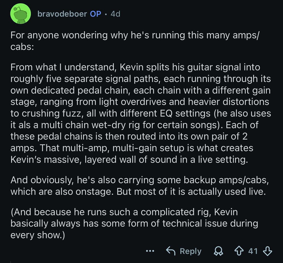The image size is (283, 263).
Task: Downvote the comment with the down arrow
Action: [x=267, y=251]
